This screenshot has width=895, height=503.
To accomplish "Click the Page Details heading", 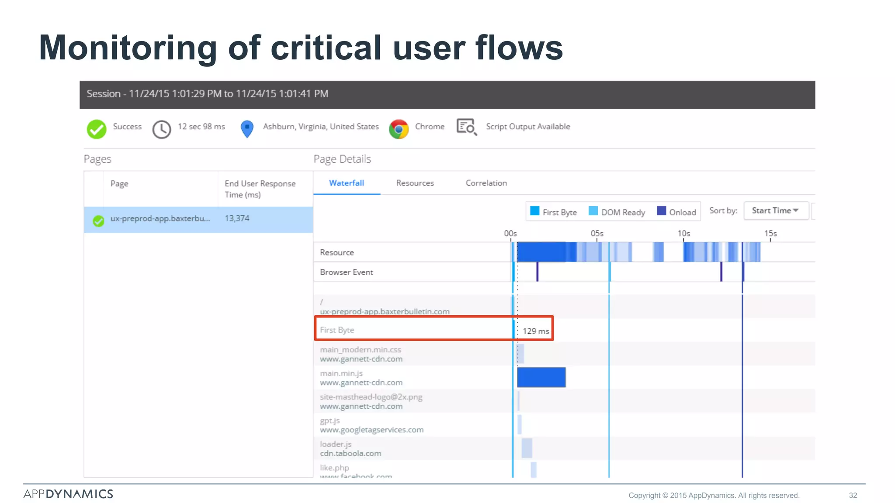I will pos(342,159).
